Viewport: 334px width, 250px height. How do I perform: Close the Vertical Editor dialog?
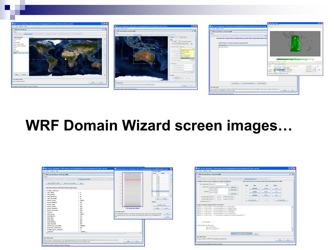(171, 169)
